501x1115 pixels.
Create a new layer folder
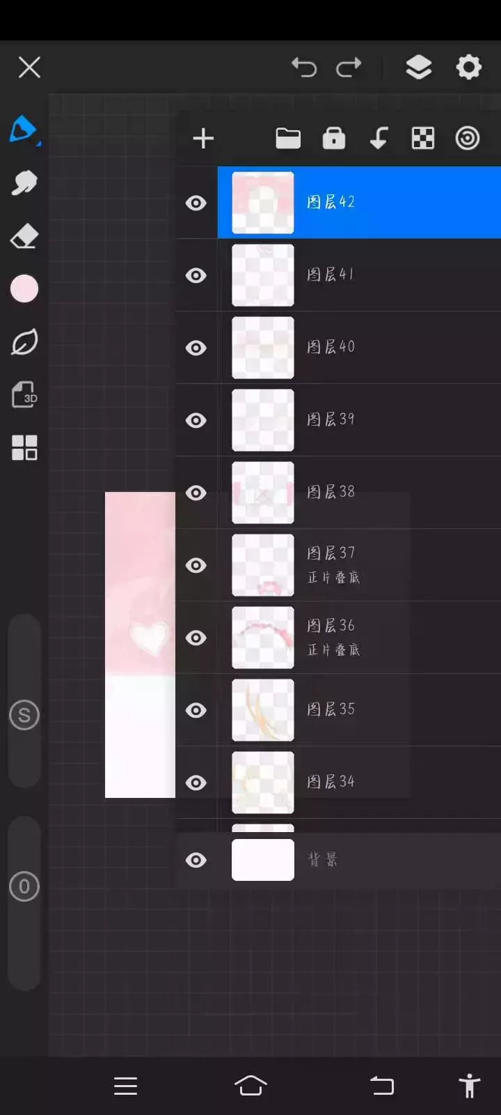(x=288, y=139)
